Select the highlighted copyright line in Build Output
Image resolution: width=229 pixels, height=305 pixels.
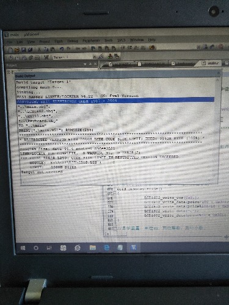point(115,101)
